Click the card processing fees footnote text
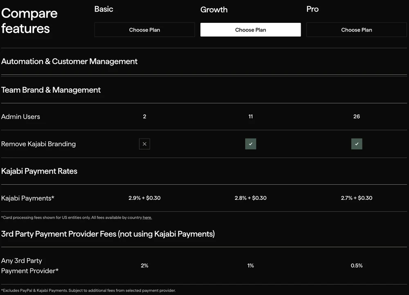 click(x=76, y=218)
